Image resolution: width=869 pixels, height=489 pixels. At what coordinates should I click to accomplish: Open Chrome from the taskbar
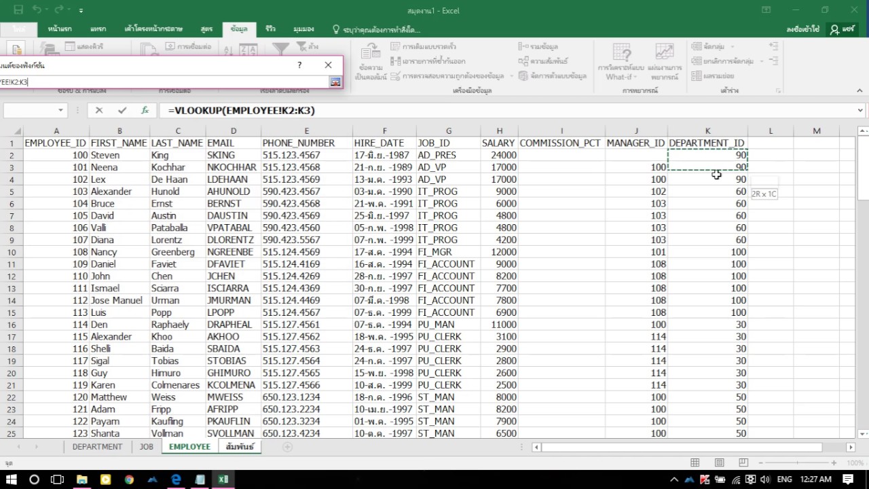(129, 479)
